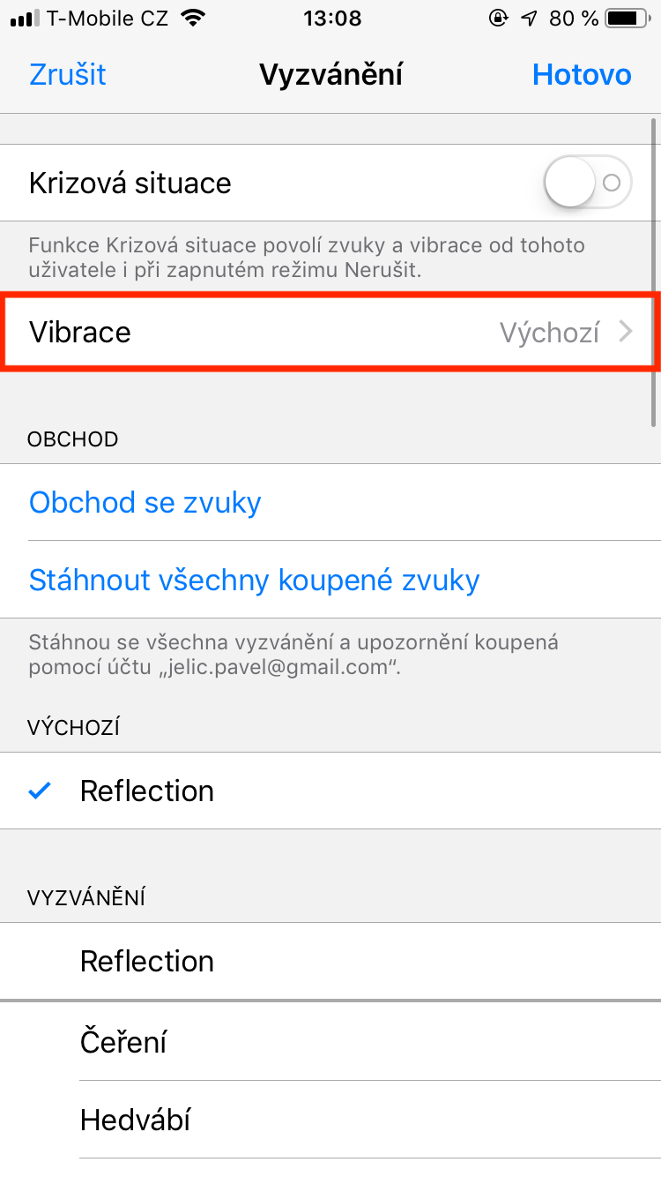Tap the chevron next to Výchozí

tap(626, 332)
